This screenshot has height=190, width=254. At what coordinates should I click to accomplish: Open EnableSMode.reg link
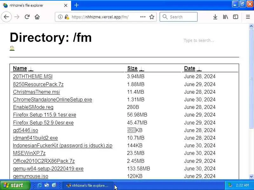coord(33,107)
